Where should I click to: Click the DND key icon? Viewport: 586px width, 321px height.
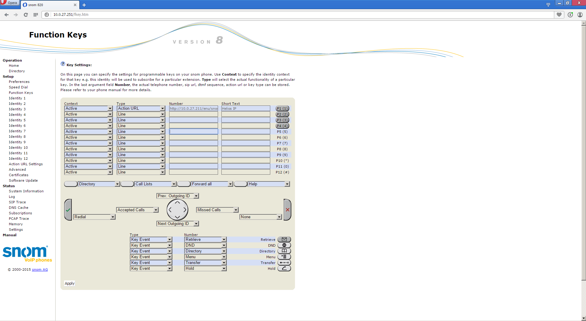(284, 245)
